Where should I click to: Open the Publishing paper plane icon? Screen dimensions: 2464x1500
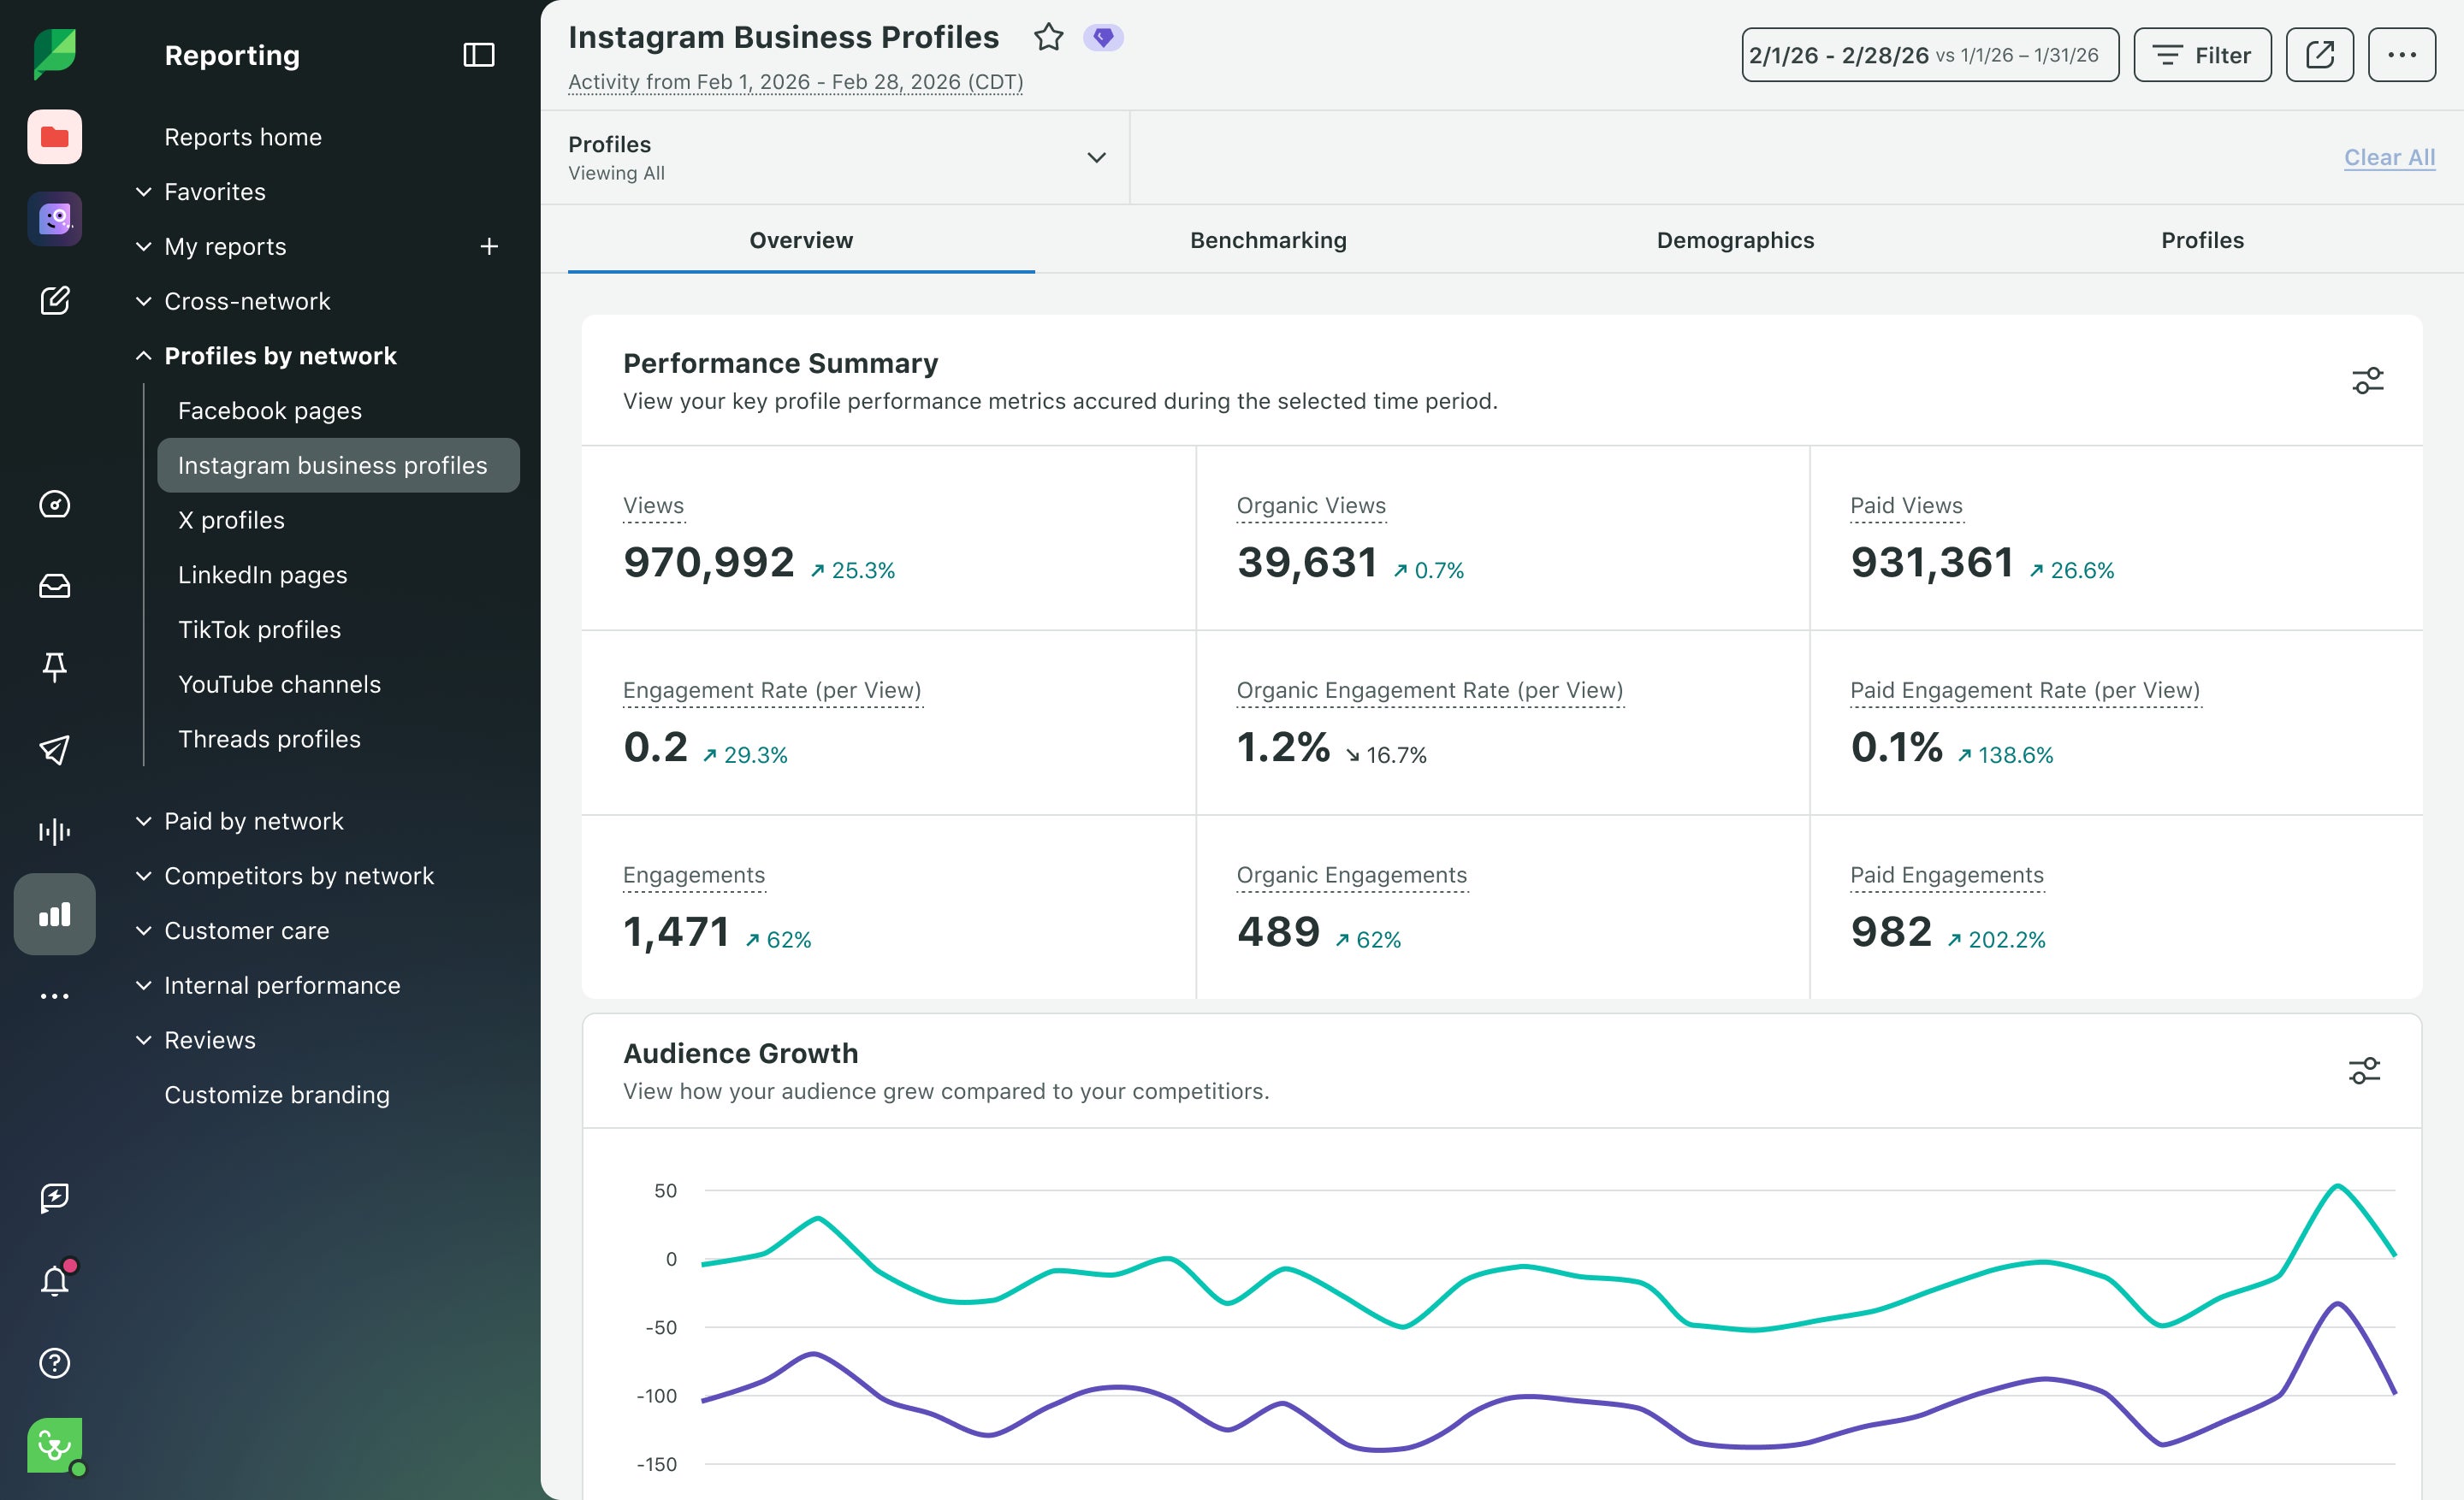[55, 749]
